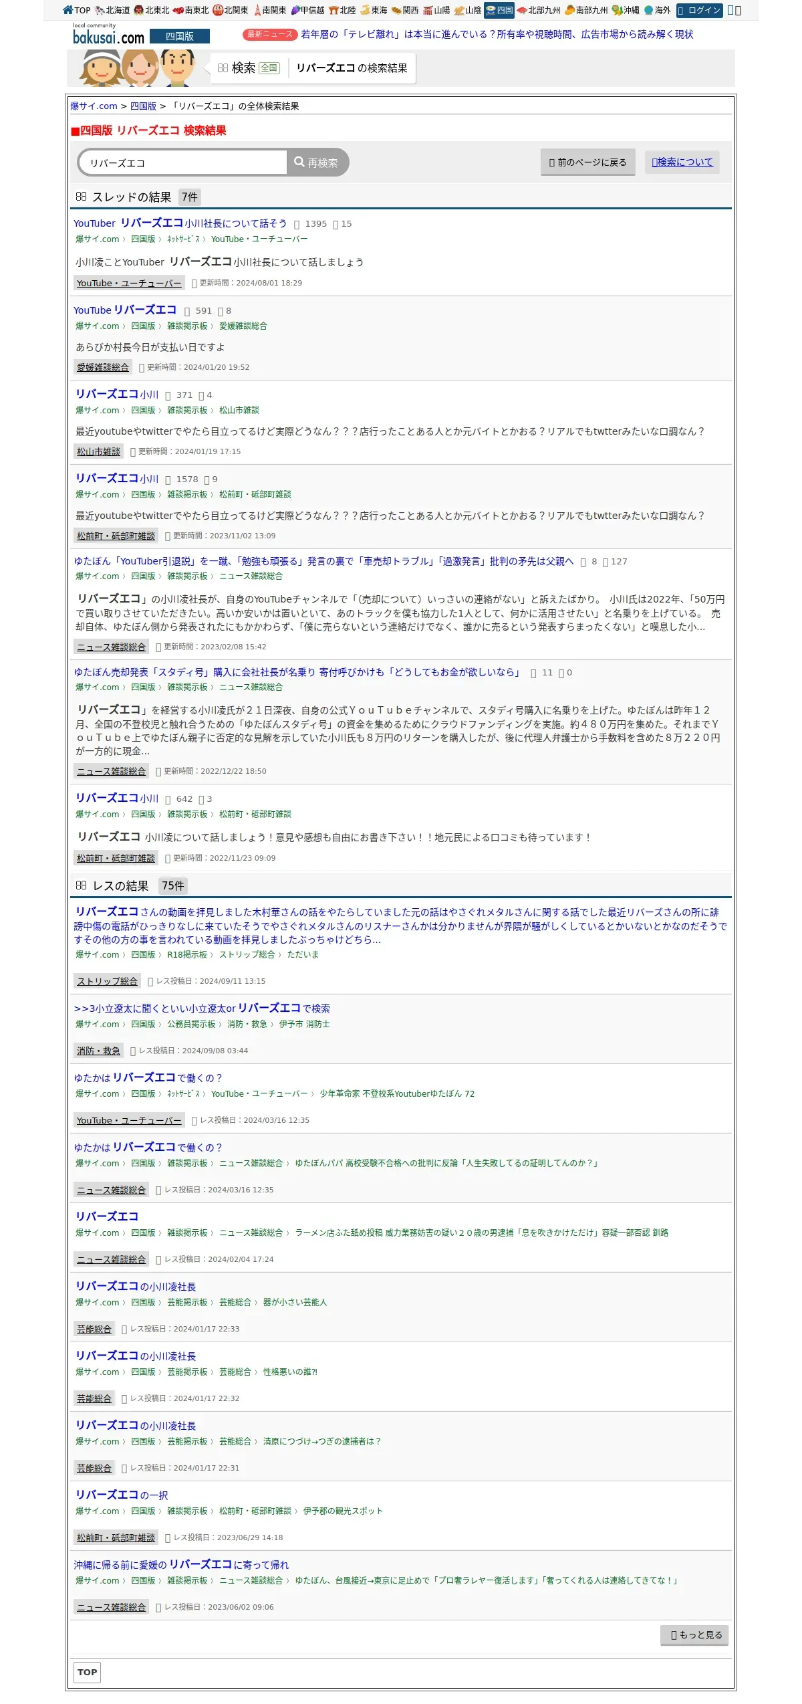Open the 1578-reply リバーズエコ小川 thread
Viewport: 802px width, 1704px height.
click(x=117, y=478)
